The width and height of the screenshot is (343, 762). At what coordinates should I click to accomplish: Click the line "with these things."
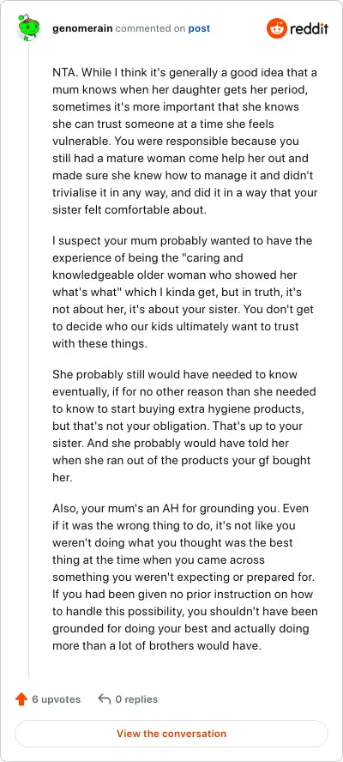click(99, 343)
